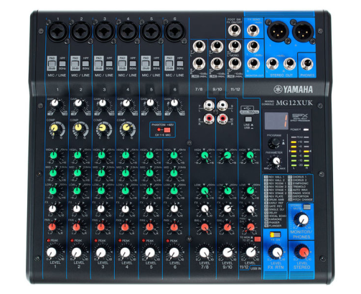The image size is (361, 294).
Task: Toggle the channel 4 PAD switch
Action: pos(122,64)
